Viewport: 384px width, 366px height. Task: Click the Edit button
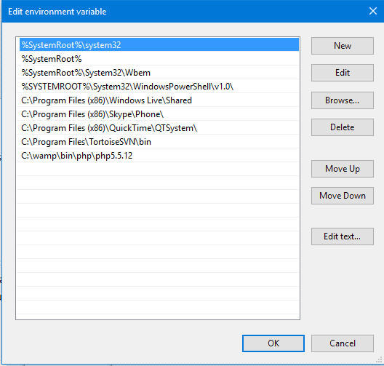342,73
